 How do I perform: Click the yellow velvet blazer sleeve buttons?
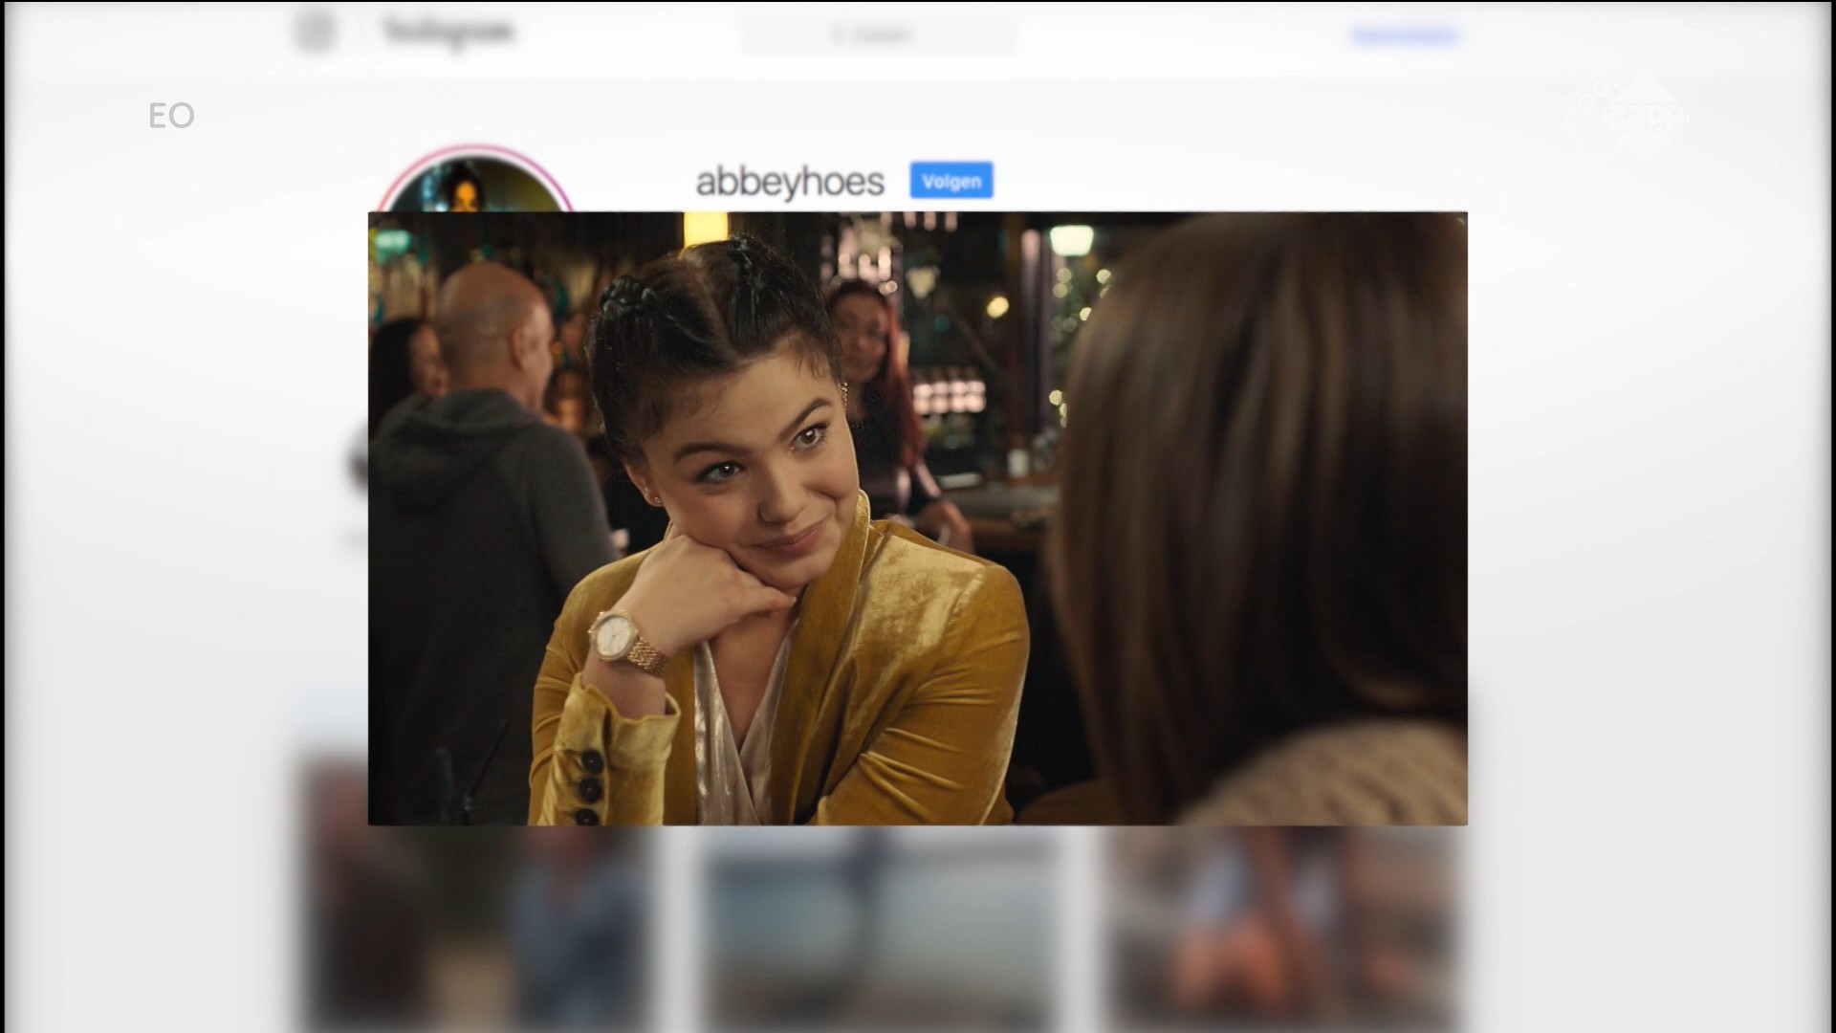[590, 787]
